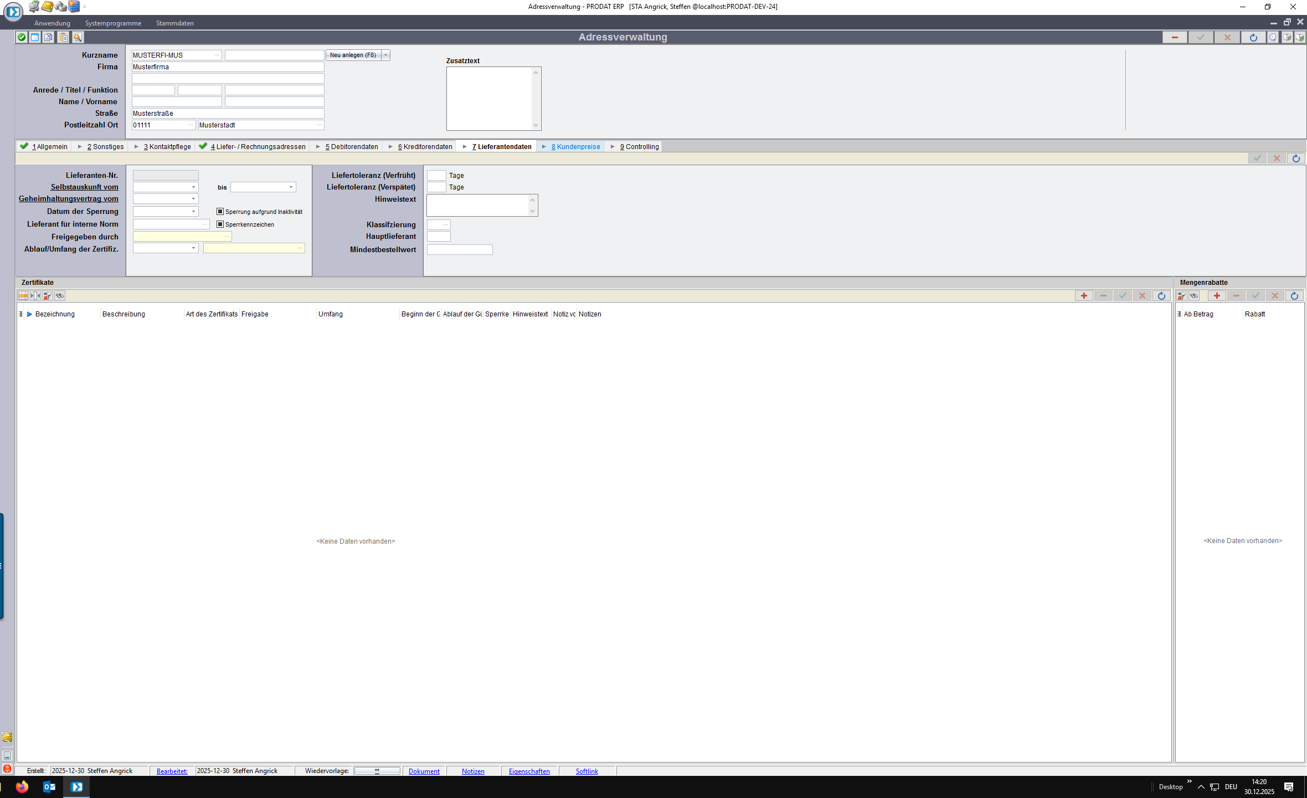The width and height of the screenshot is (1307, 798).
Task: Click the Mindestbestellwert input field
Action: (459, 250)
